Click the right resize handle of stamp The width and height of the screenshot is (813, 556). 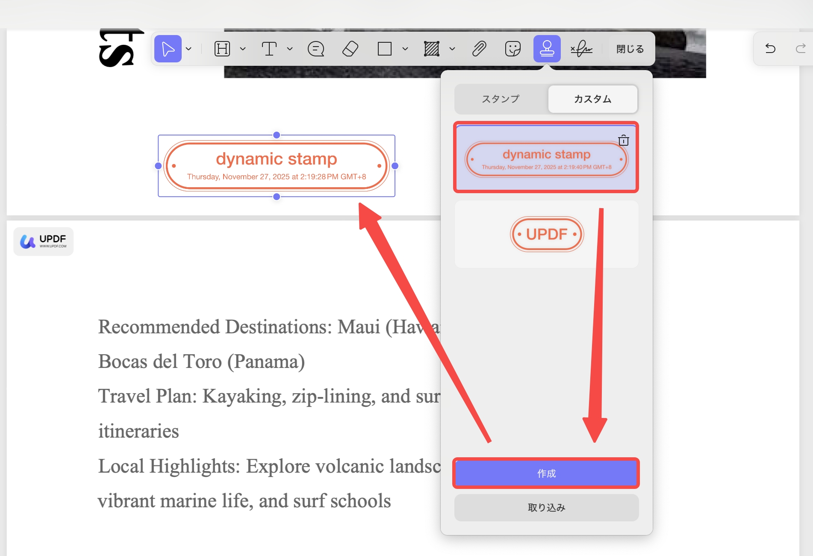(395, 166)
